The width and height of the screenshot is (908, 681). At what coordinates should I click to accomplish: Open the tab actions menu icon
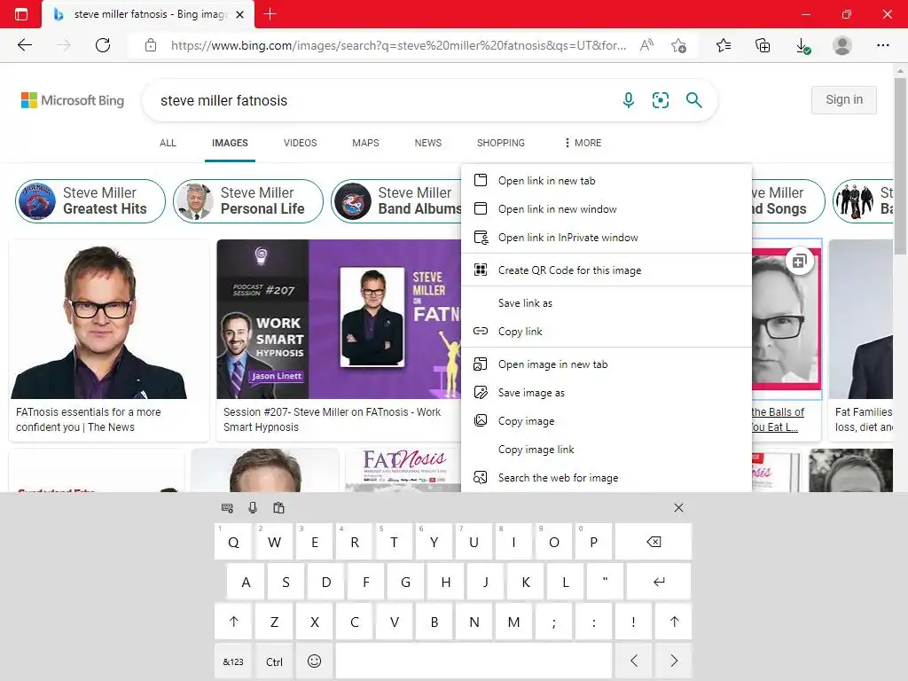pyautogui.click(x=21, y=14)
